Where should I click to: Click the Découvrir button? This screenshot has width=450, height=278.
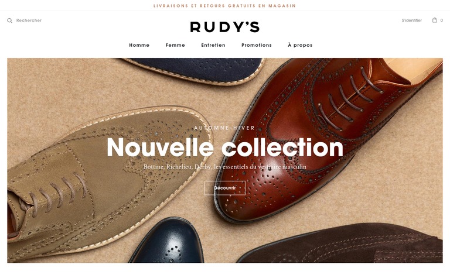(225, 188)
